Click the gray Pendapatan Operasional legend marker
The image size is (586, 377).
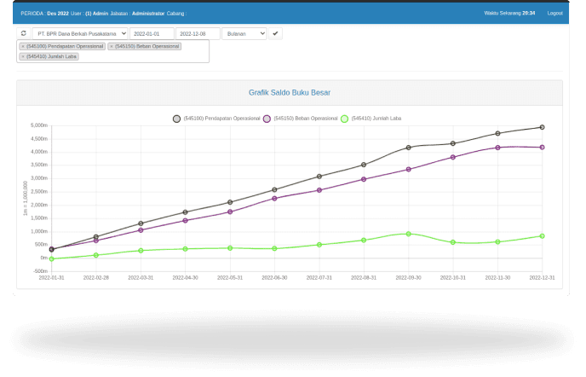click(177, 119)
